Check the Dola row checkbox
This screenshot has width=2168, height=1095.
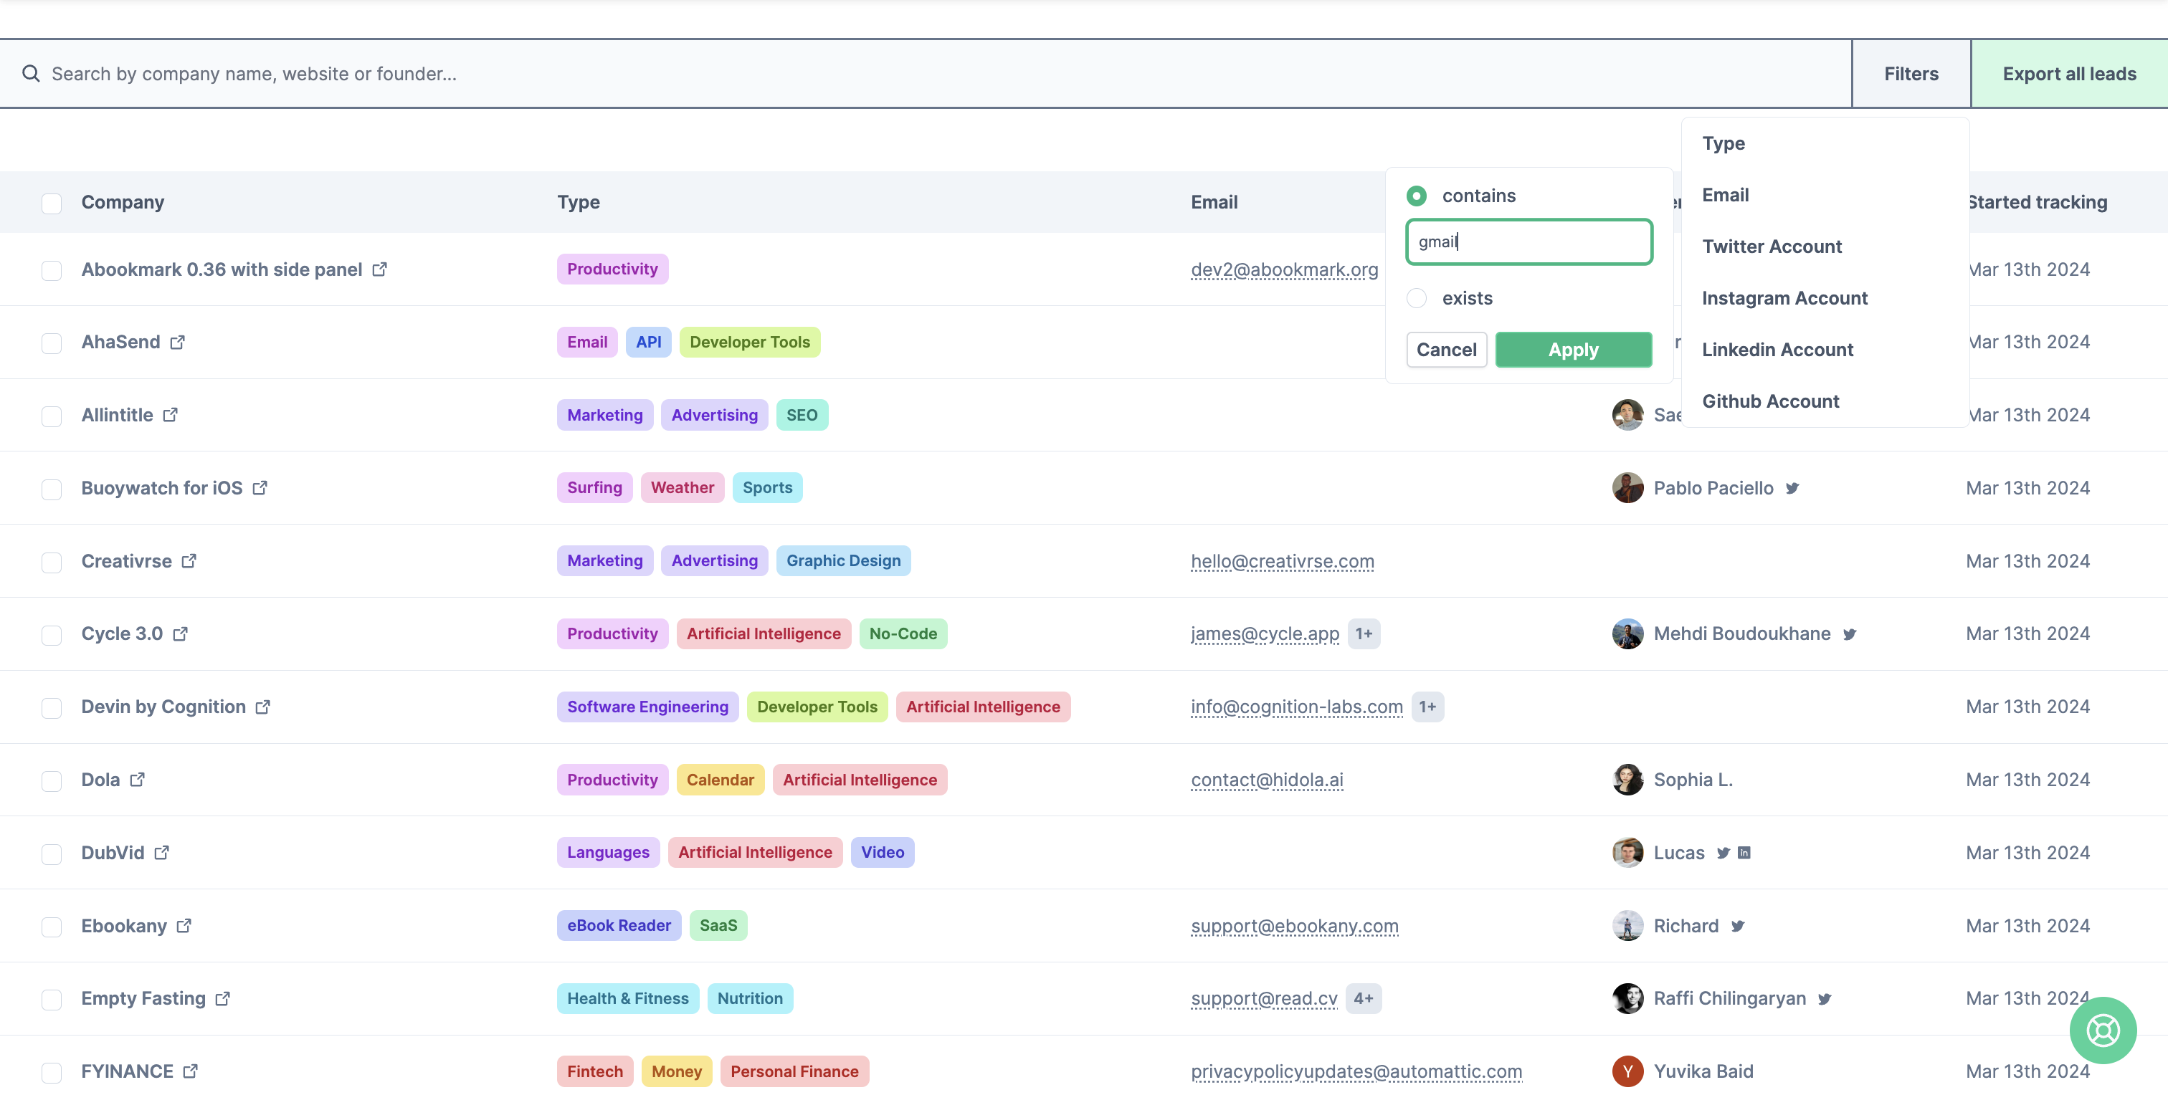pyautogui.click(x=52, y=780)
